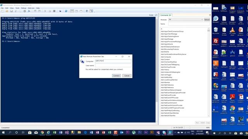248x139 pixels.
Task: Start PowerShell in separate window icon
Action: point(66,11)
